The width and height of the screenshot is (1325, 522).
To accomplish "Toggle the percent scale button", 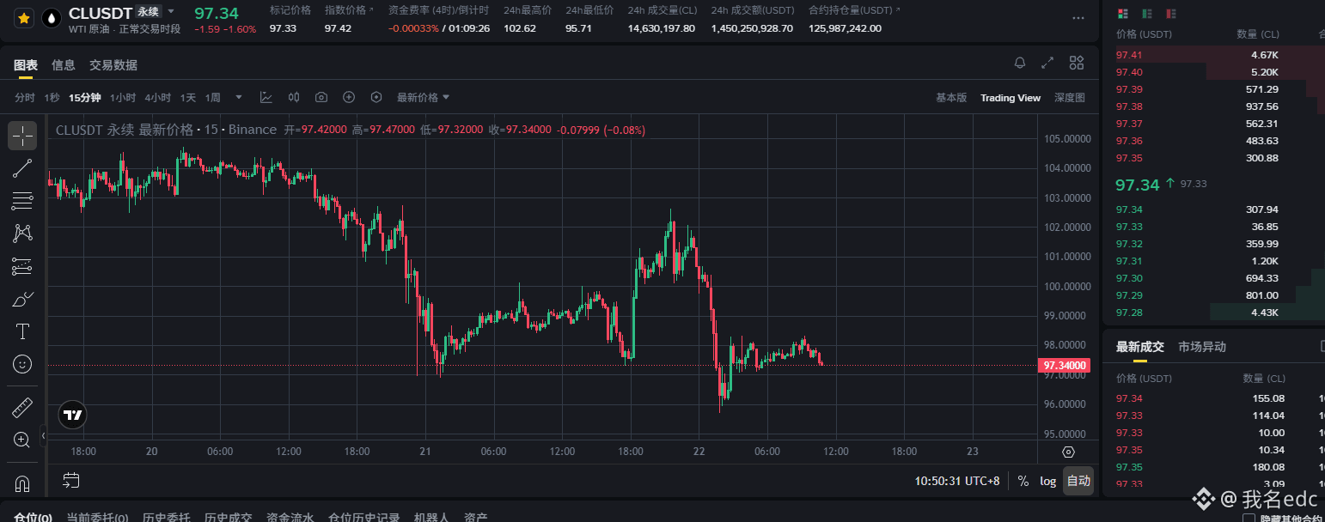I will 1023,481.
